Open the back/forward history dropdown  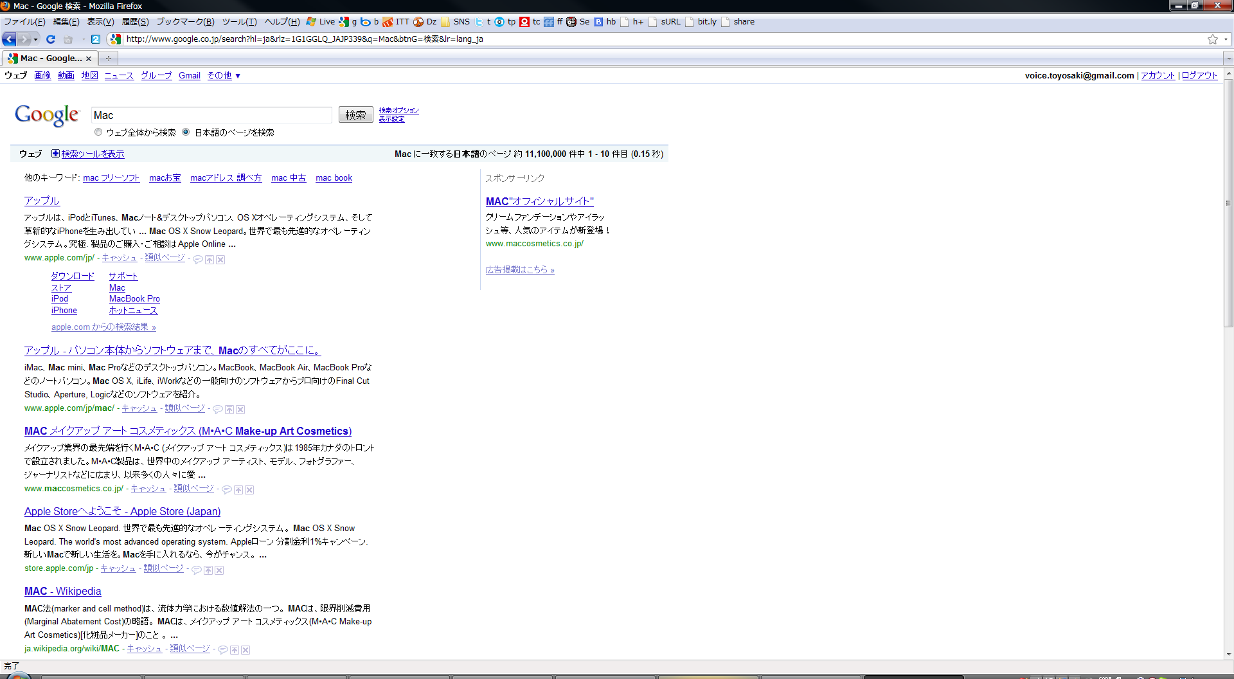tap(36, 39)
